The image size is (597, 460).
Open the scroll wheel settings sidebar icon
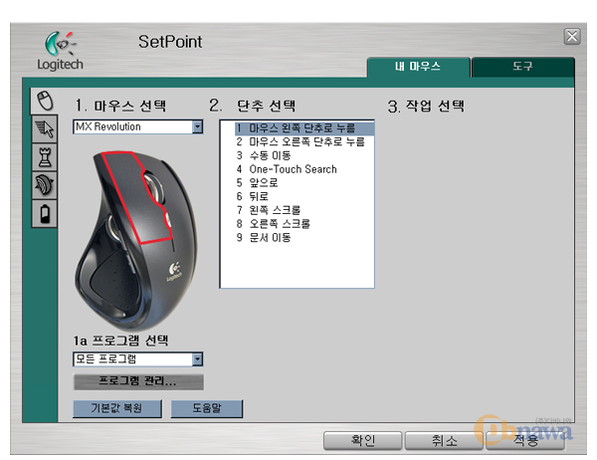point(45,185)
